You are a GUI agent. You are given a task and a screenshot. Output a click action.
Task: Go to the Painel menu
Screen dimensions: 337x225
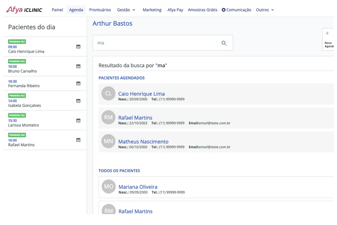(57, 10)
